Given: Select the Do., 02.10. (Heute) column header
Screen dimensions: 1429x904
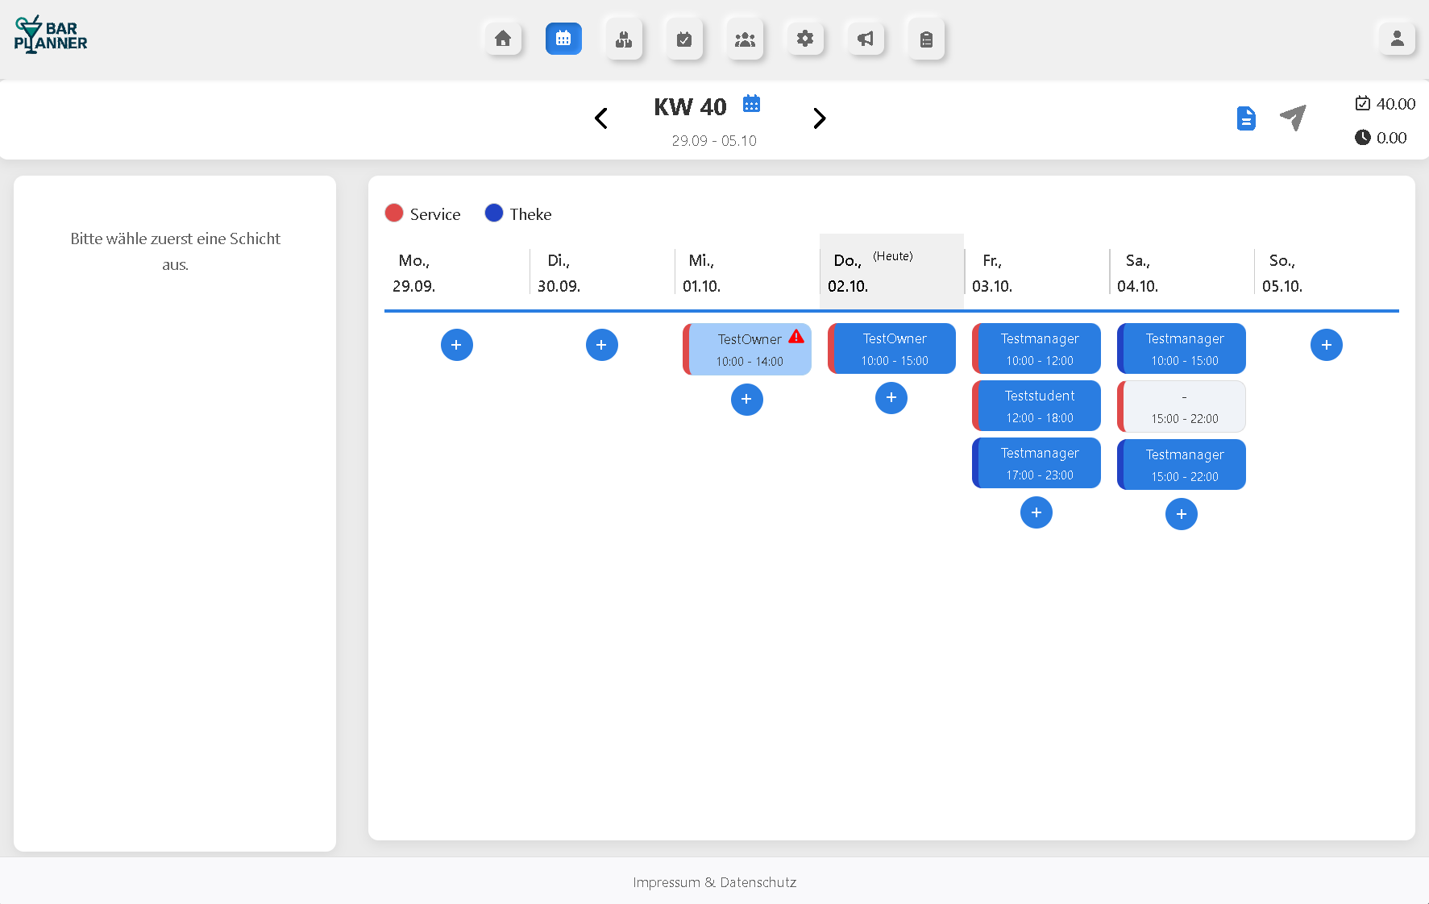Looking at the screenshot, I should (891, 272).
